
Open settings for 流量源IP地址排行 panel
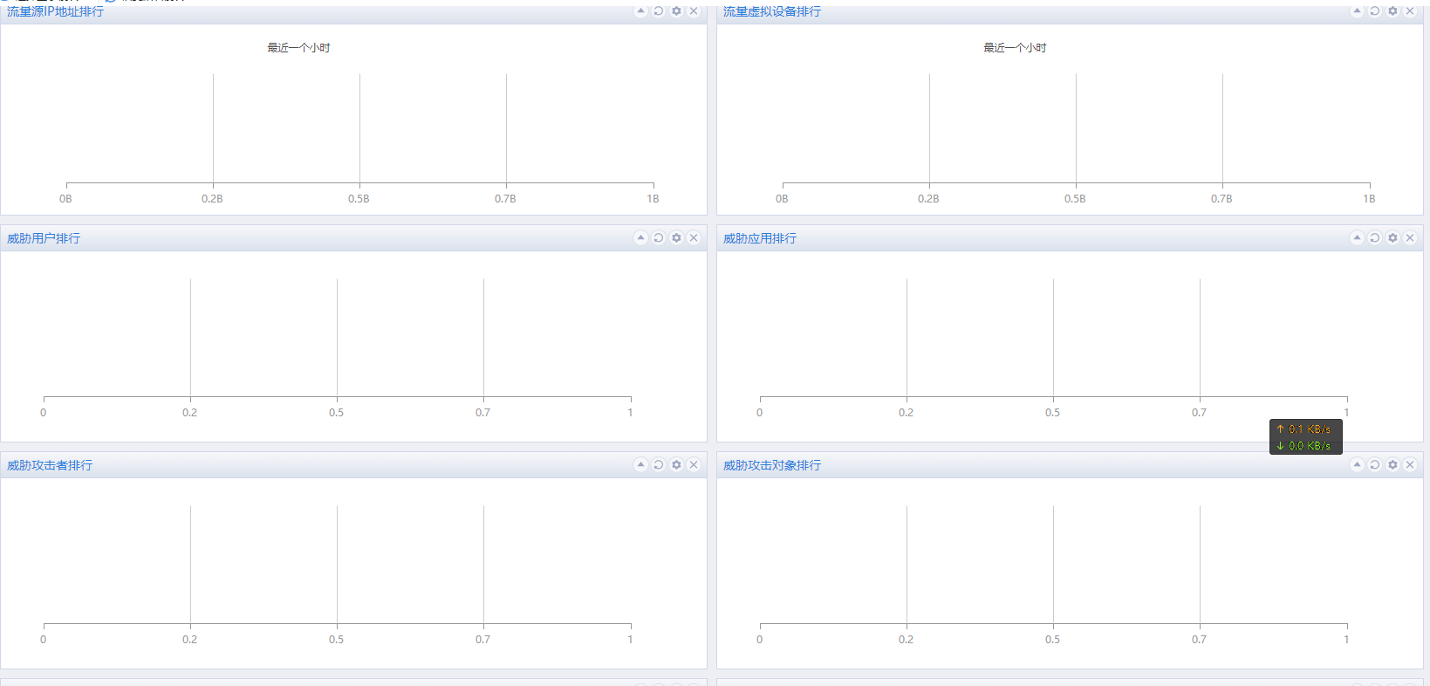pyautogui.click(x=676, y=10)
